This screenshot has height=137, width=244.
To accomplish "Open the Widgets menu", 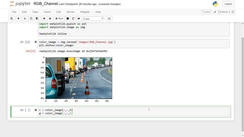I will tap(85, 12).
